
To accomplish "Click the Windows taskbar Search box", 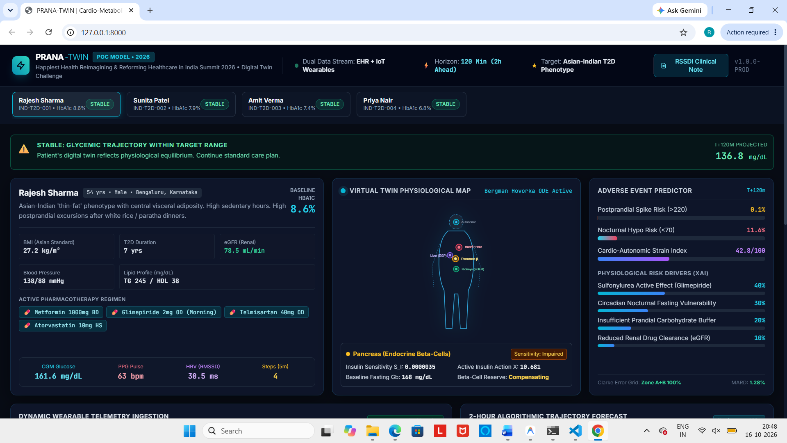I will pyautogui.click(x=258, y=431).
